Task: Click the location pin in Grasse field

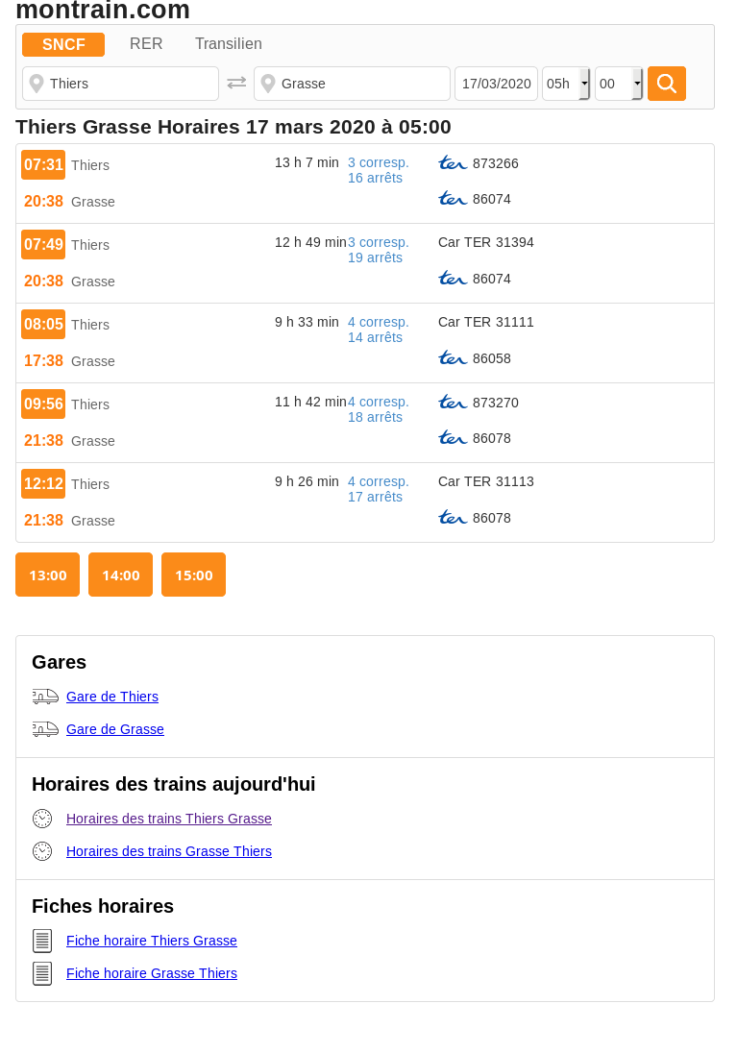Action: click(x=268, y=84)
